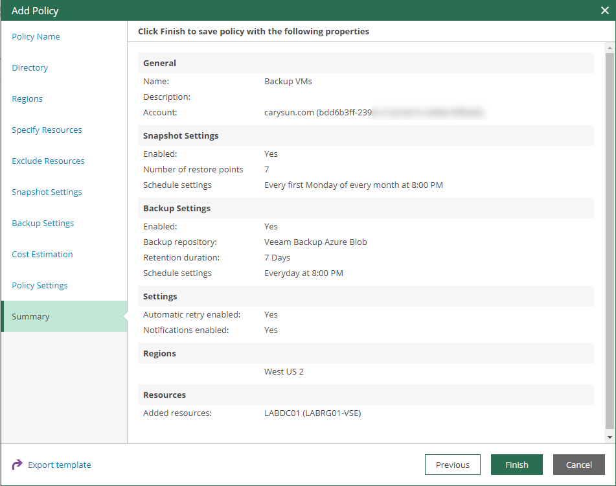This screenshot has height=486, width=616.
Task: Click the Finish button
Action: [x=516, y=465]
